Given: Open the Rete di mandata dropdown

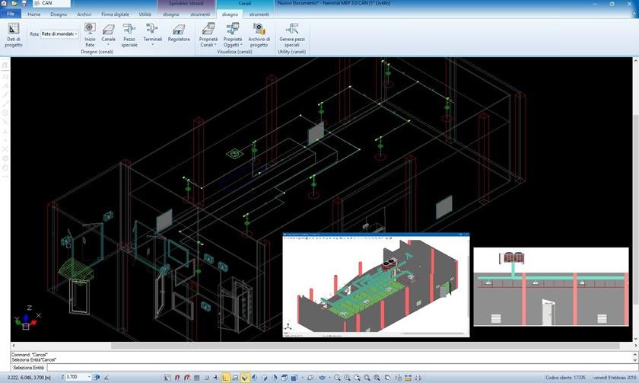Looking at the screenshot, I should click(x=59, y=34).
